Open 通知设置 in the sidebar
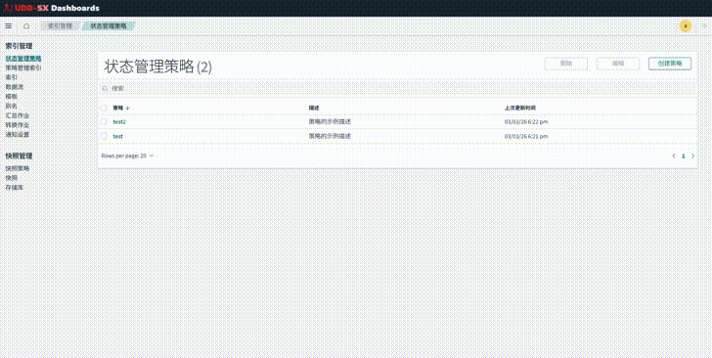Viewport: 712px width, 358px height. pos(18,134)
